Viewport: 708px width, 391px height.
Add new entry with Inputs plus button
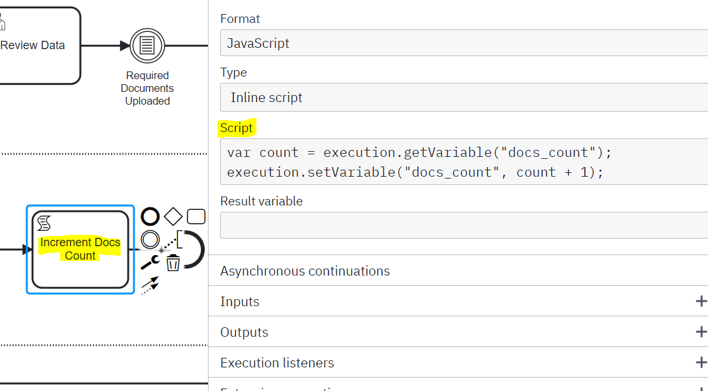click(x=700, y=302)
